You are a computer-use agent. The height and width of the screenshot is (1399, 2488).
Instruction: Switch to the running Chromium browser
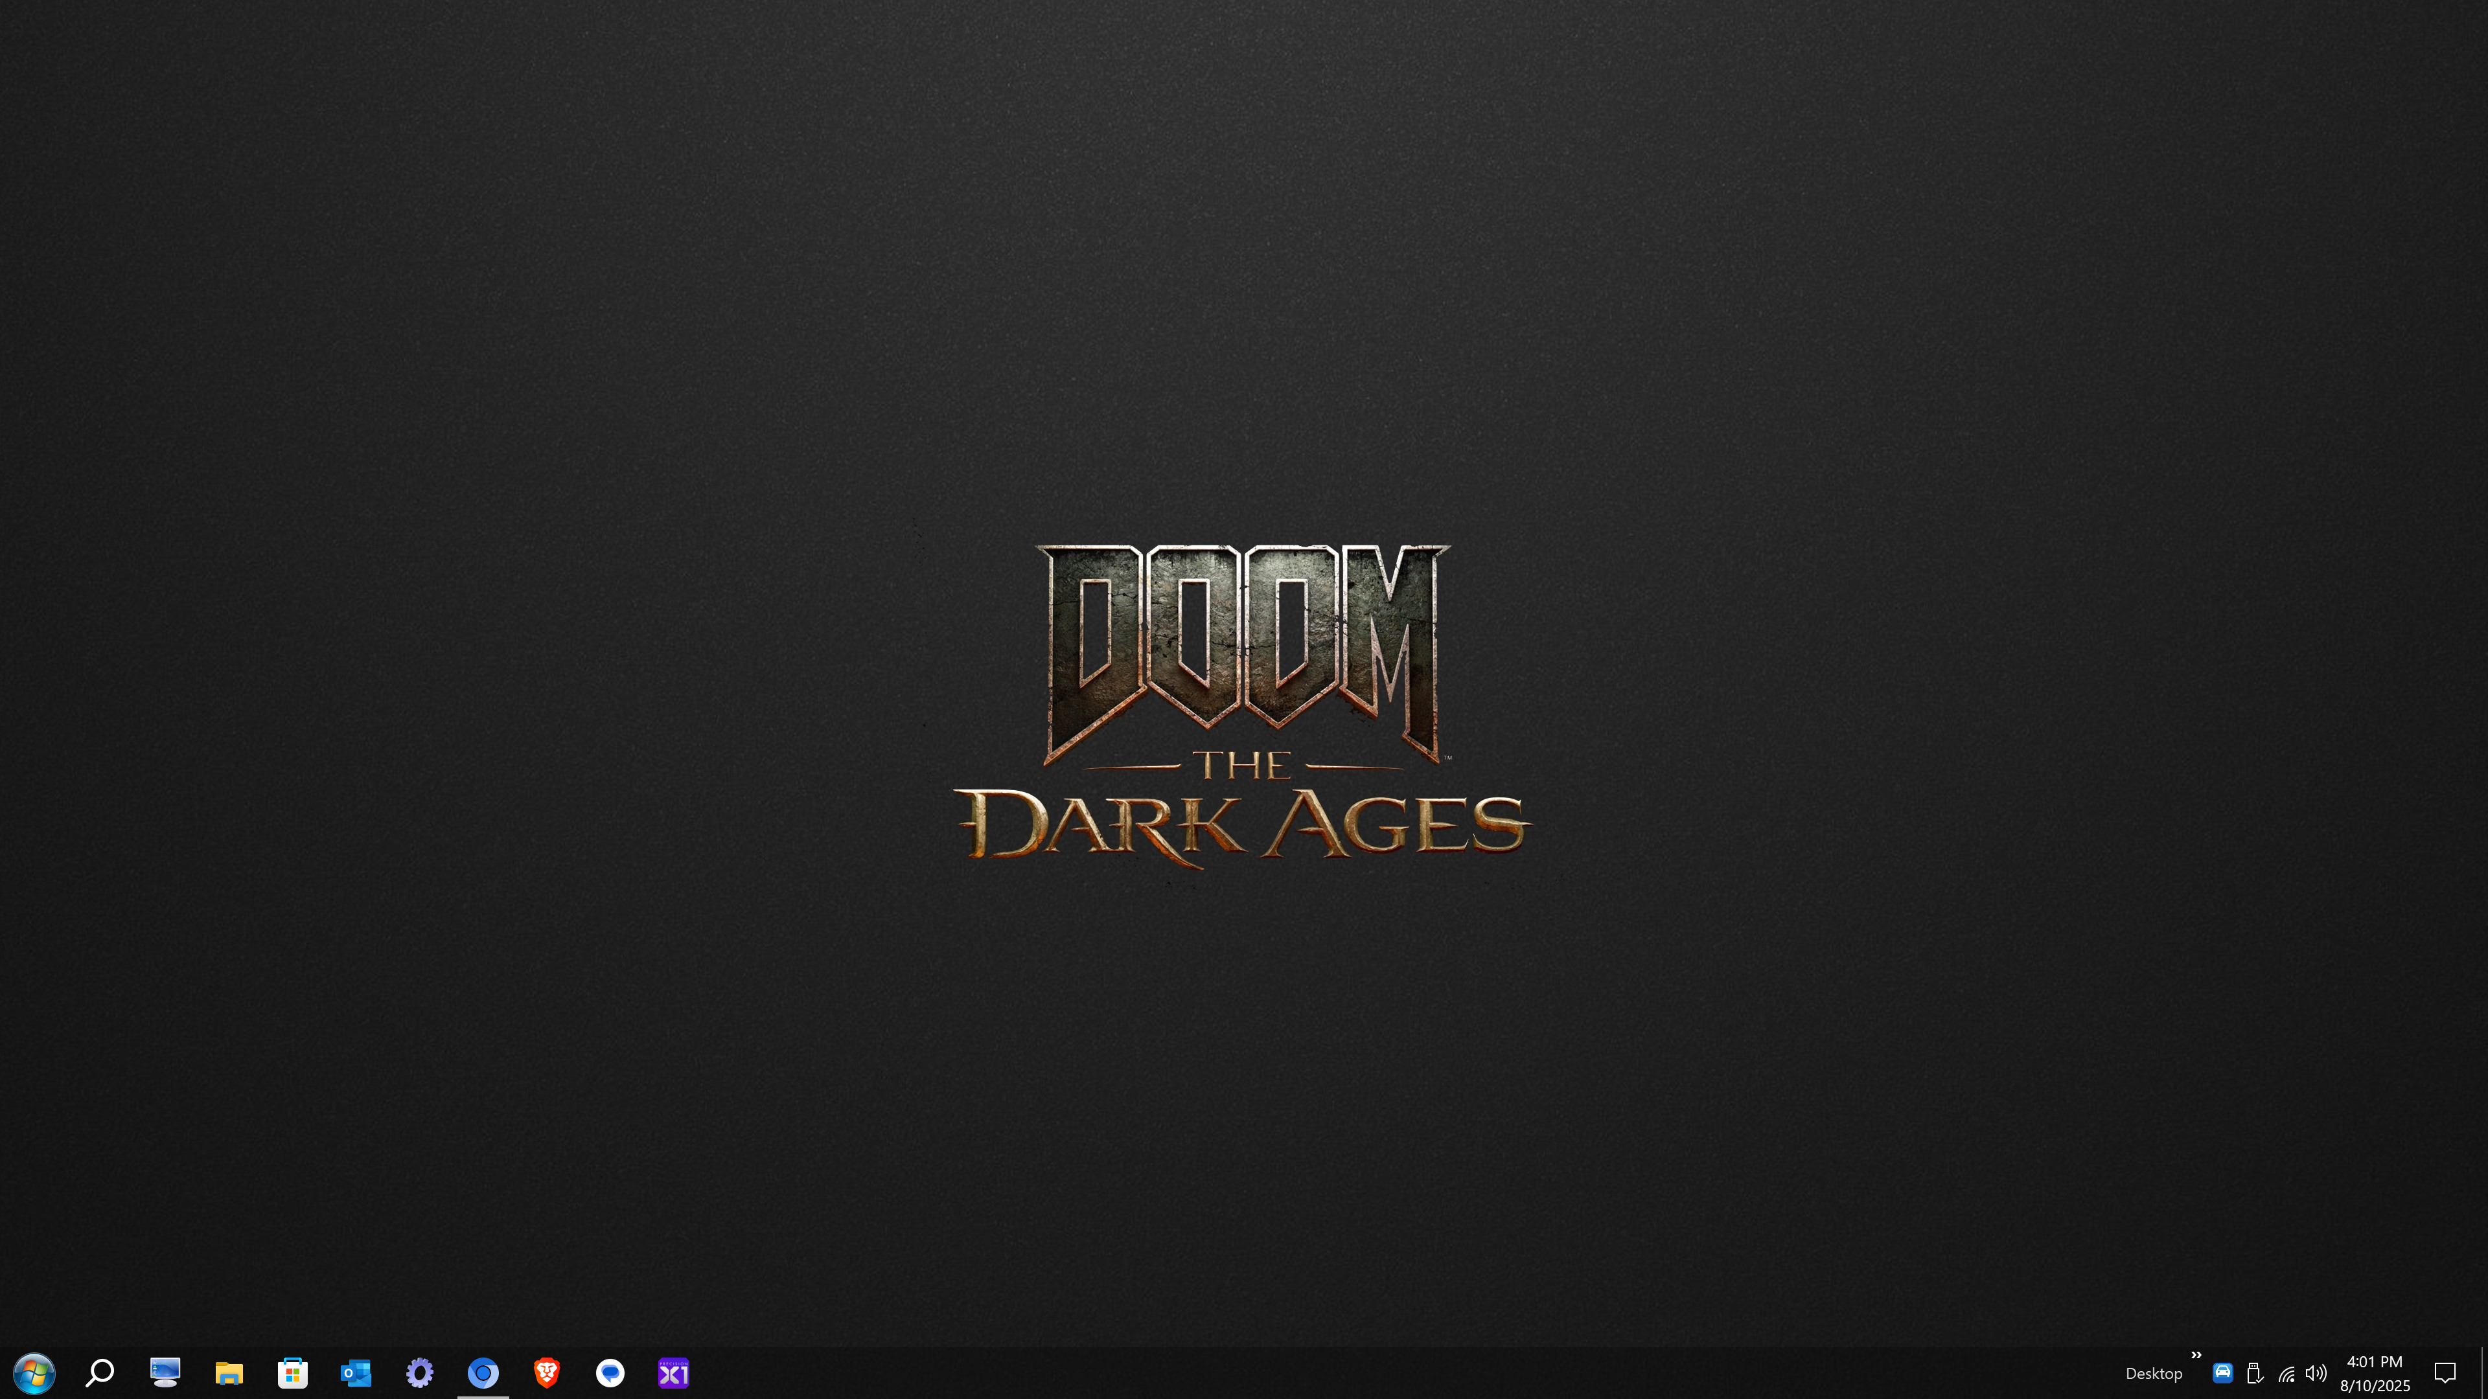(484, 1372)
